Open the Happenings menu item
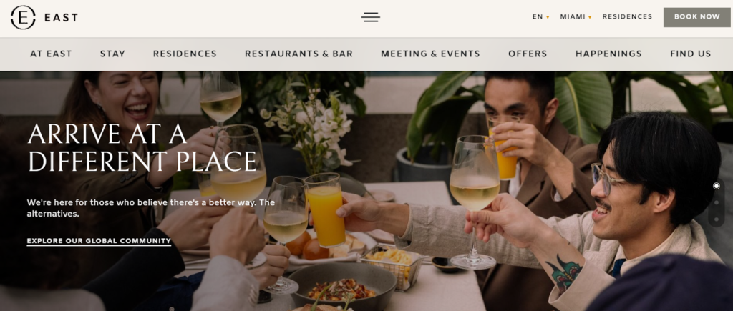 (608, 54)
